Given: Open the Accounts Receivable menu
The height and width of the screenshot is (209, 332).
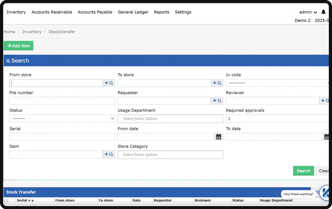Looking at the screenshot, I should (52, 12).
